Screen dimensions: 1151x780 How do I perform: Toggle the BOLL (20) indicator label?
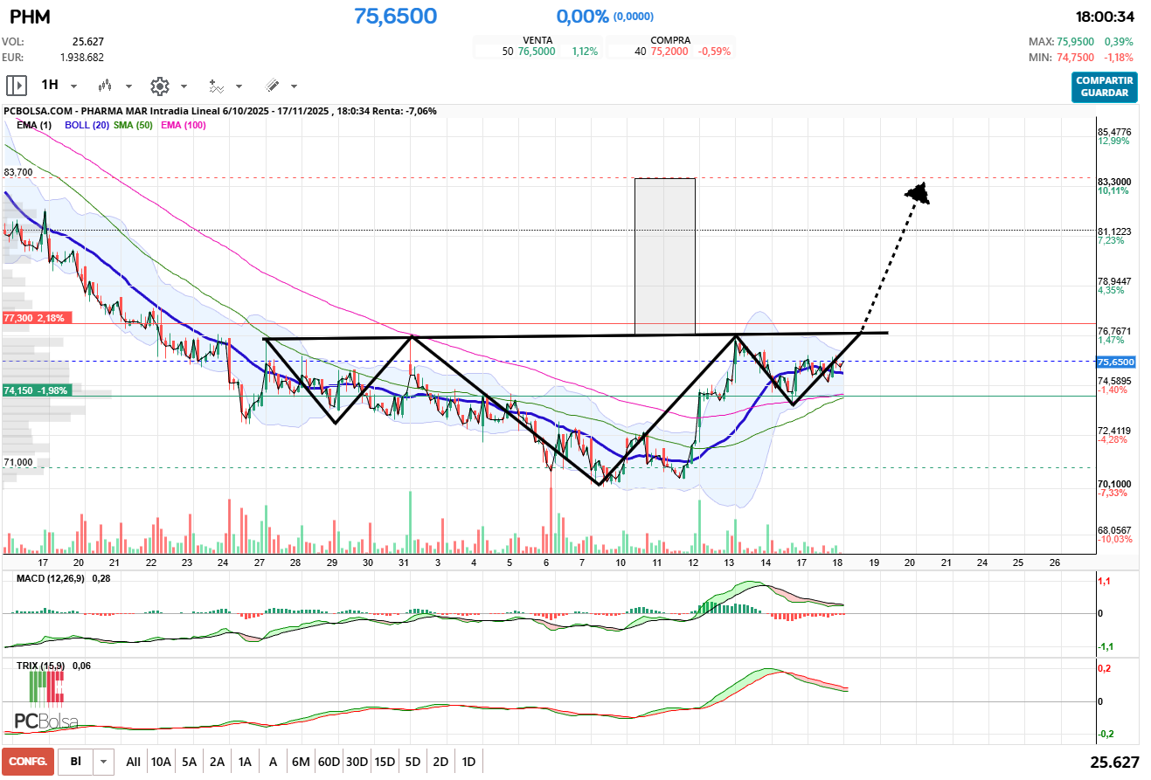pos(87,126)
